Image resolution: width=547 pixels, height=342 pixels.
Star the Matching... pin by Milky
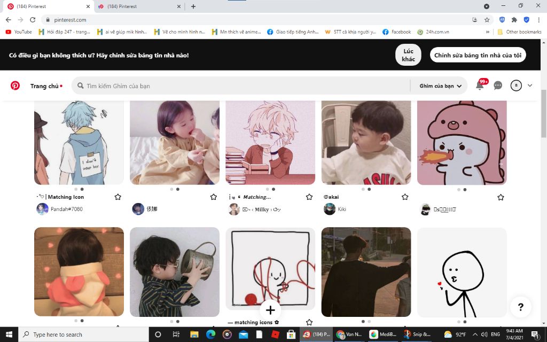click(x=309, y=197)
